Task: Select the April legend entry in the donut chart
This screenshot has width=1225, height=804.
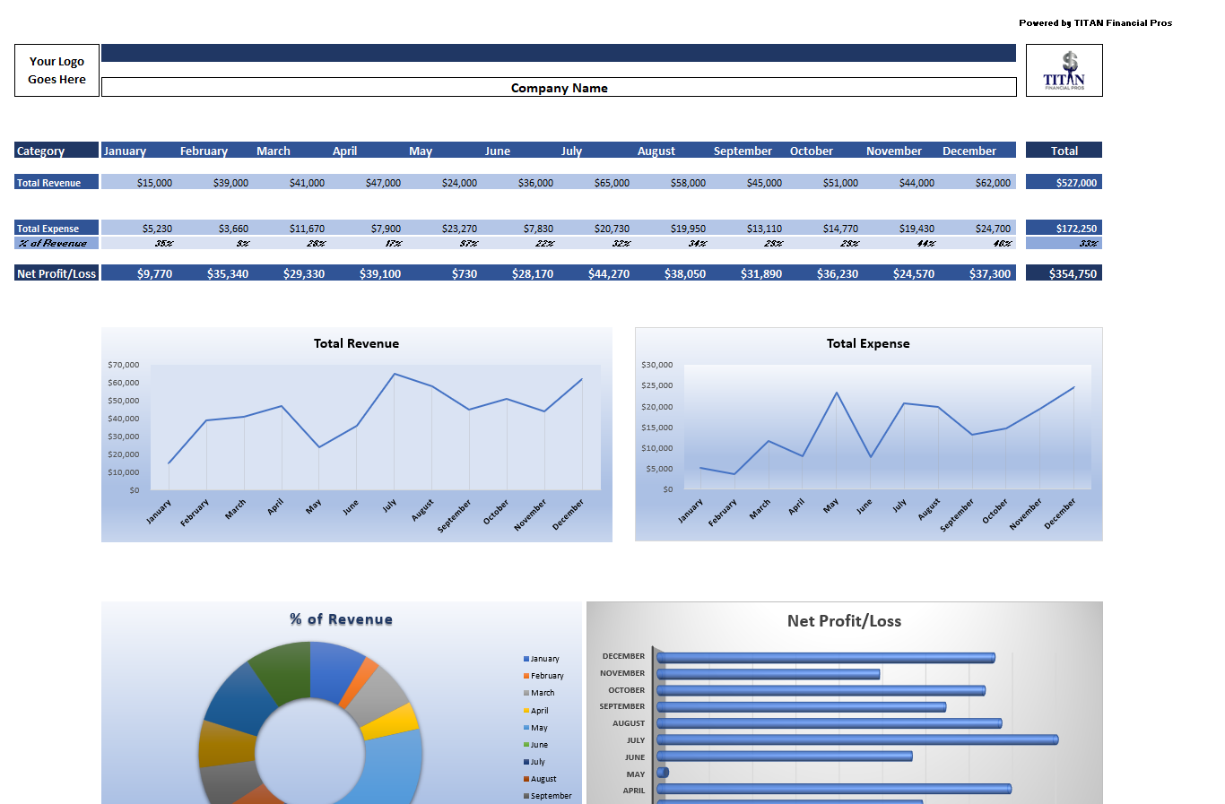Action: tap(539, 711)
